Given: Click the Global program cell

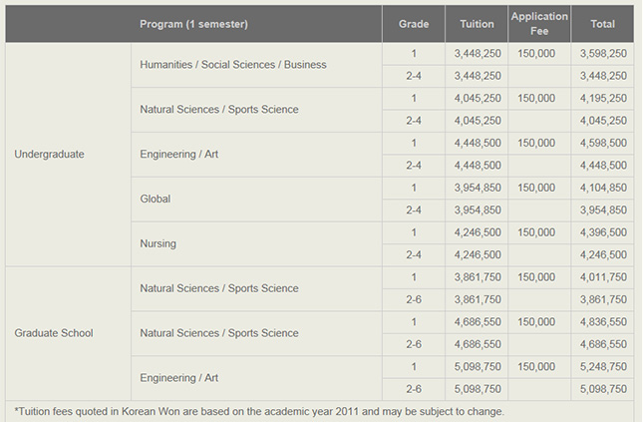Looking at the screenshot, I should click(156, 200).
